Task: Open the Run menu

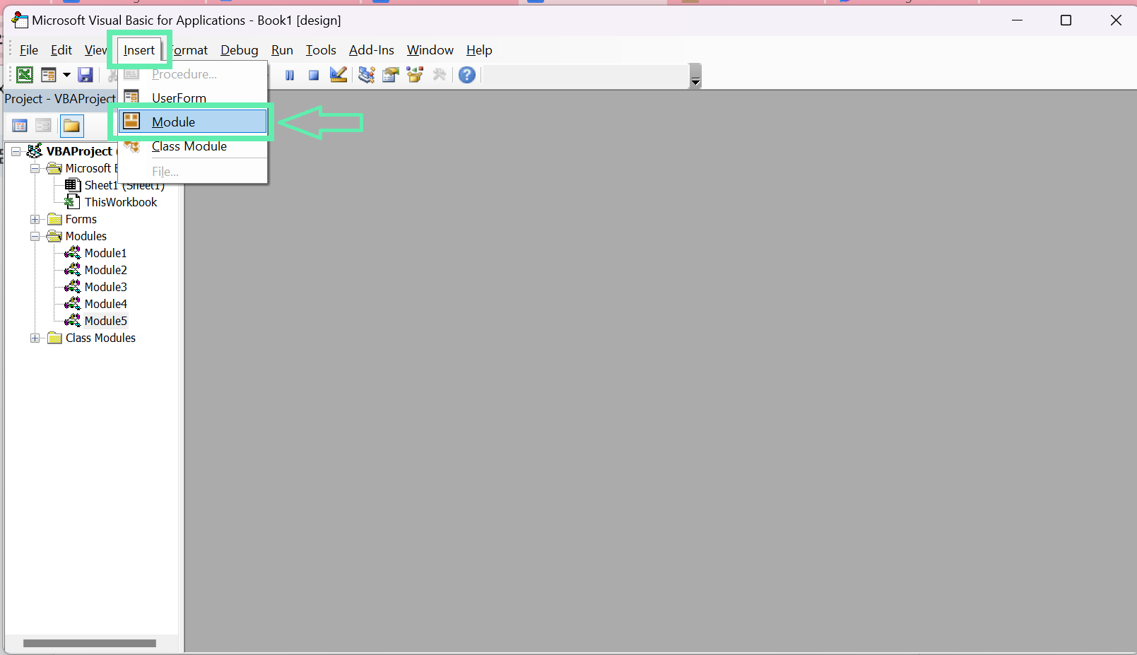Action: coord(282,50)
